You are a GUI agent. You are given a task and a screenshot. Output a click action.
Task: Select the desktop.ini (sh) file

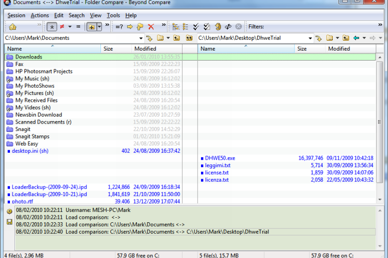pos(30,151)
